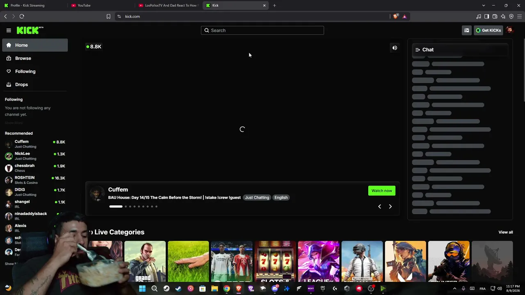Click the English language tag
The width and height of the screenshot is (525, 295).
coord(281,197)
